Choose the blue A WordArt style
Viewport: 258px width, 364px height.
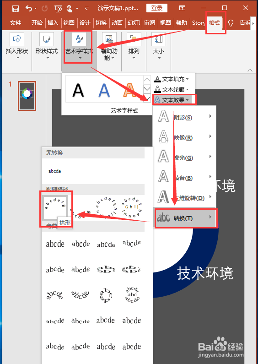104,90
